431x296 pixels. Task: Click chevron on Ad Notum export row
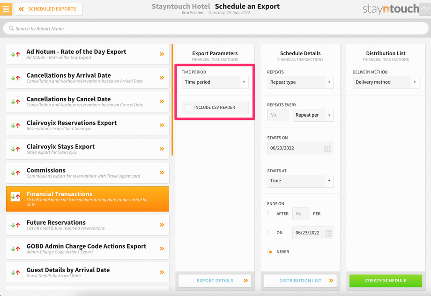pyautogui.click(x=162, y=54)
